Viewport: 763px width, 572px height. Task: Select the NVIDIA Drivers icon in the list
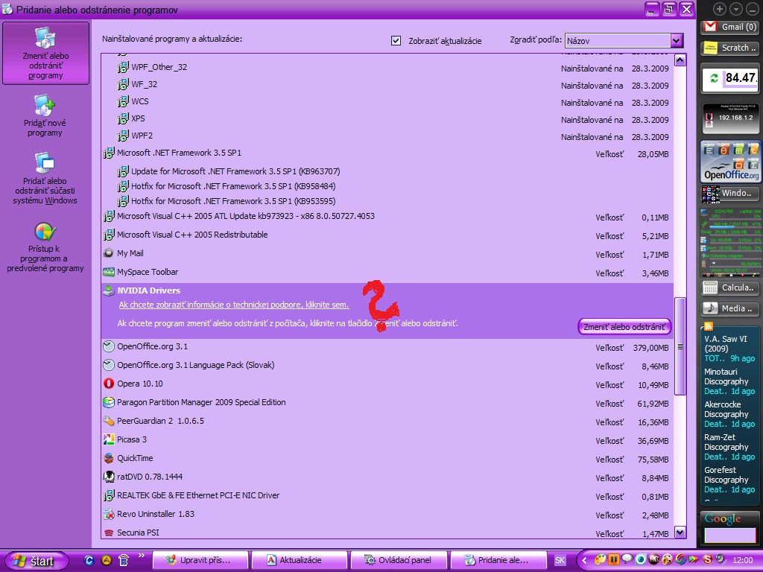point(108,290)
